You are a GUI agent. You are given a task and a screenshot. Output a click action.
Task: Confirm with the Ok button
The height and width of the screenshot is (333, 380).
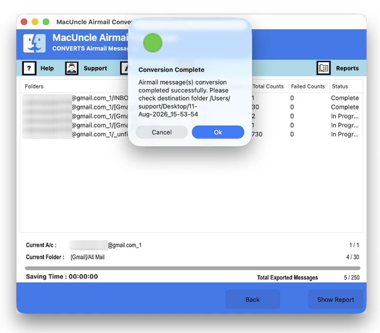(x=218, y=132)
